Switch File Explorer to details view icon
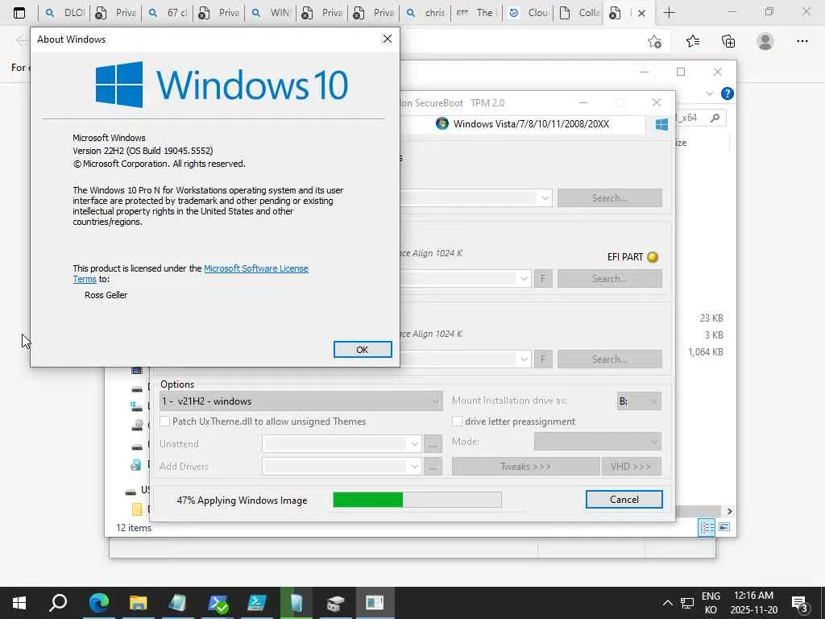 coord(707,527)
